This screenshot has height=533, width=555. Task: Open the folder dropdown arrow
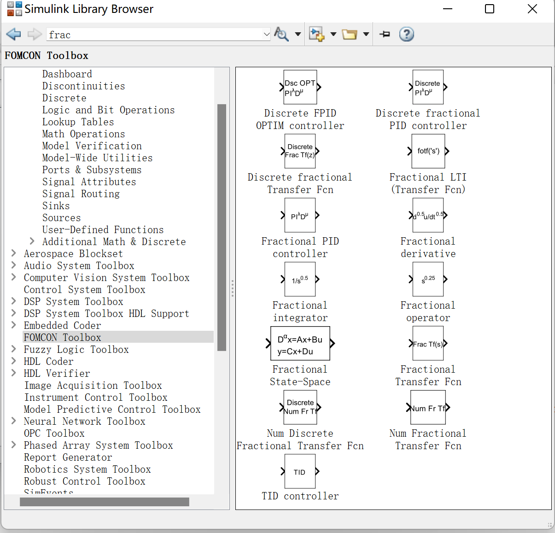tap(366, 34)
